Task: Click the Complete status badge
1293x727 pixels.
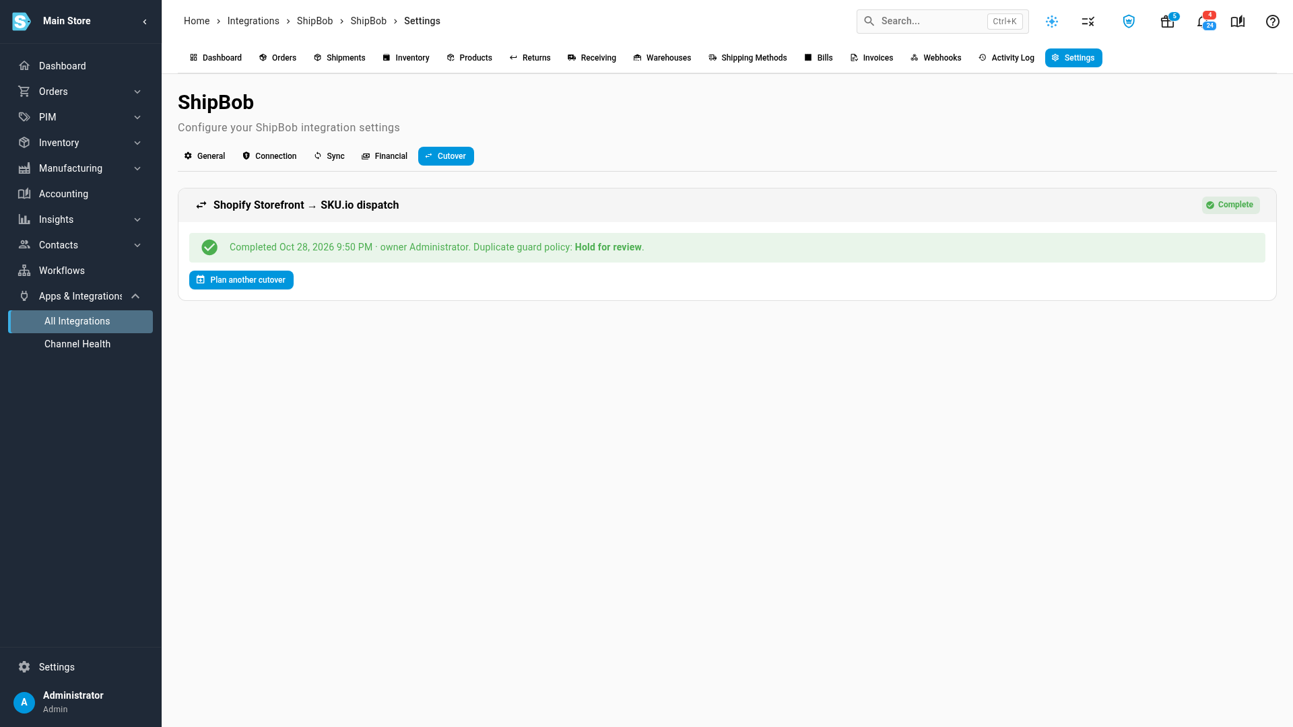Action: (x=1230, y=205)
